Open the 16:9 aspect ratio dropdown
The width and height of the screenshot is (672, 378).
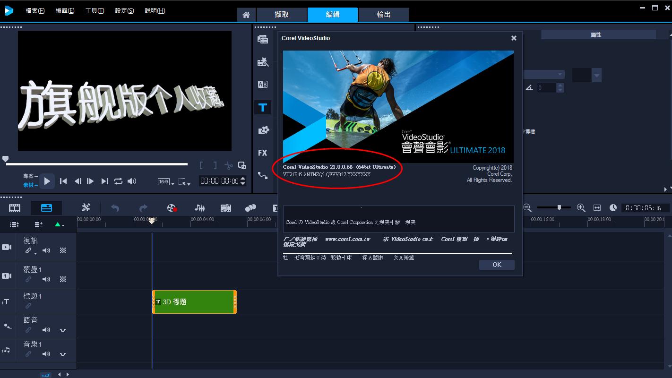[x=166, y=181]
